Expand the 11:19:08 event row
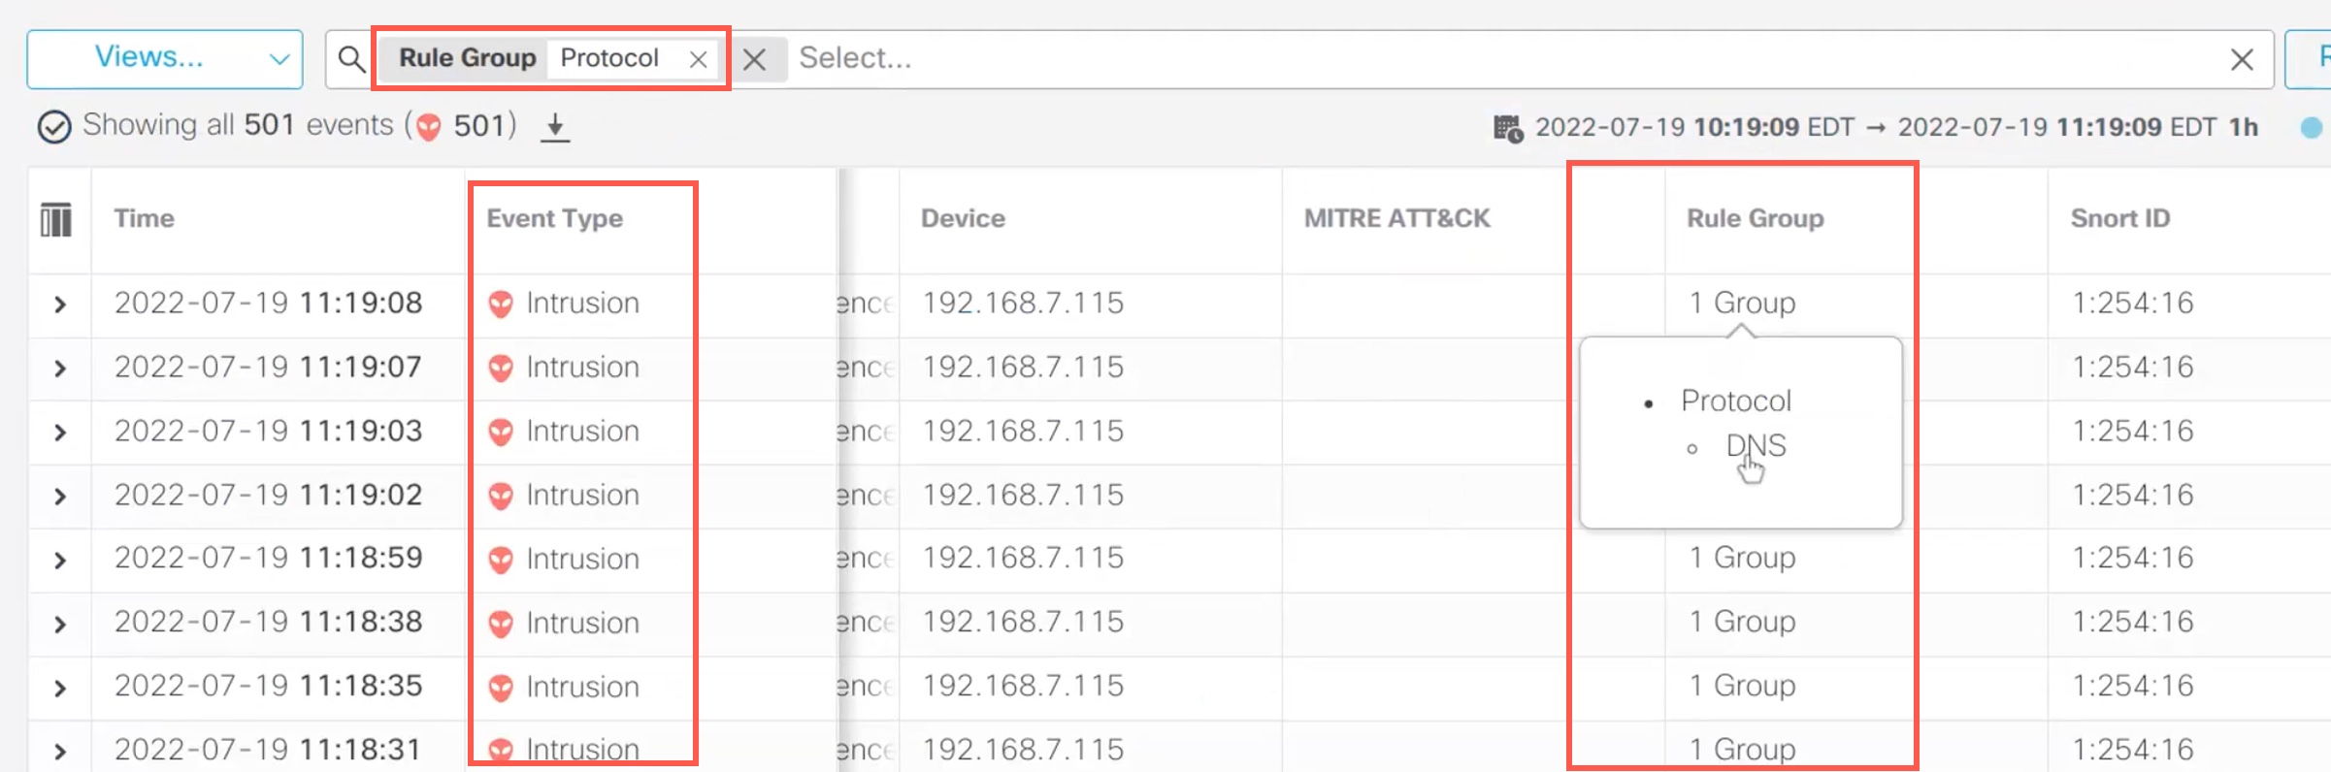This screenshot has width=2331, height=772. [x=60, y=305]
